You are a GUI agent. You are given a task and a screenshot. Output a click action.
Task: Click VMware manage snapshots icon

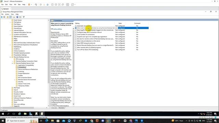(48, 4)
